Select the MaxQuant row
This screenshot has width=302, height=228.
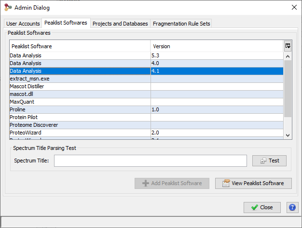[146, 102]
